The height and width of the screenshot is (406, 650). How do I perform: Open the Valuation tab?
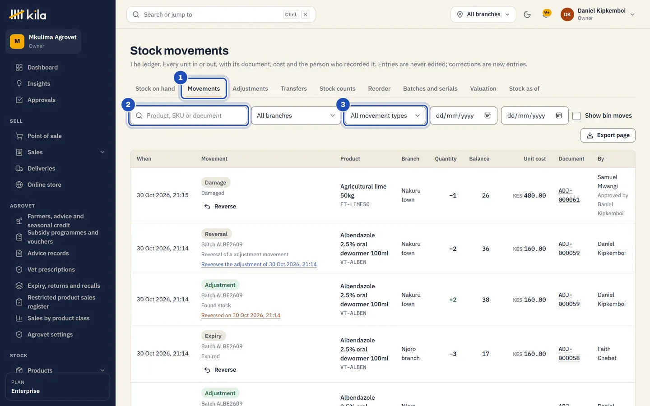pos(483,88)
